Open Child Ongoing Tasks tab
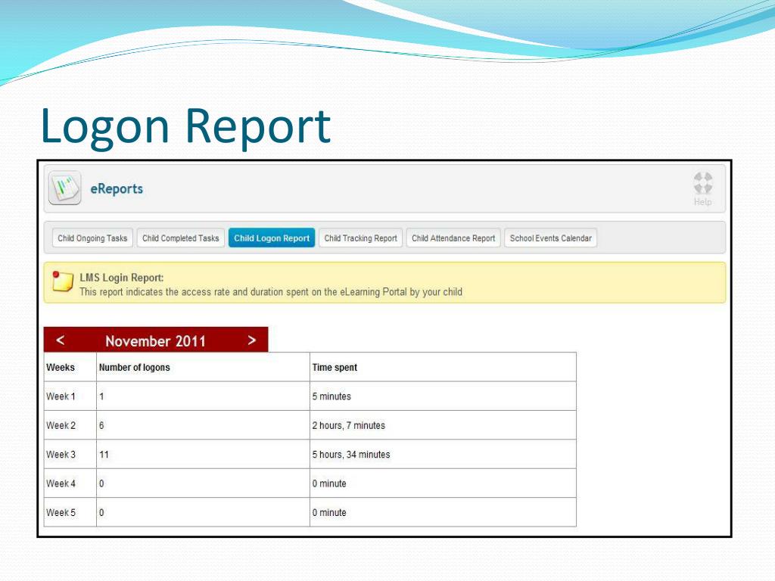The height and width of the screenshot is (581, 775). (x=92, y=238)
